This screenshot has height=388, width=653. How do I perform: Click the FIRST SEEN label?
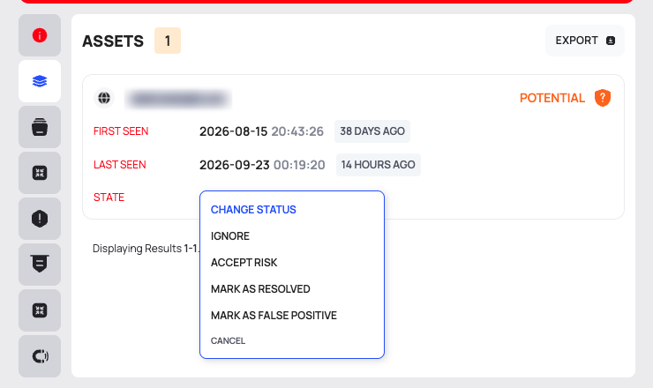coord(121,131)
